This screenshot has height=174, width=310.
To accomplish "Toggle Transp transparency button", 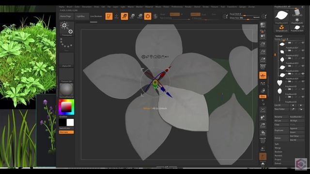I will (263, 148).
